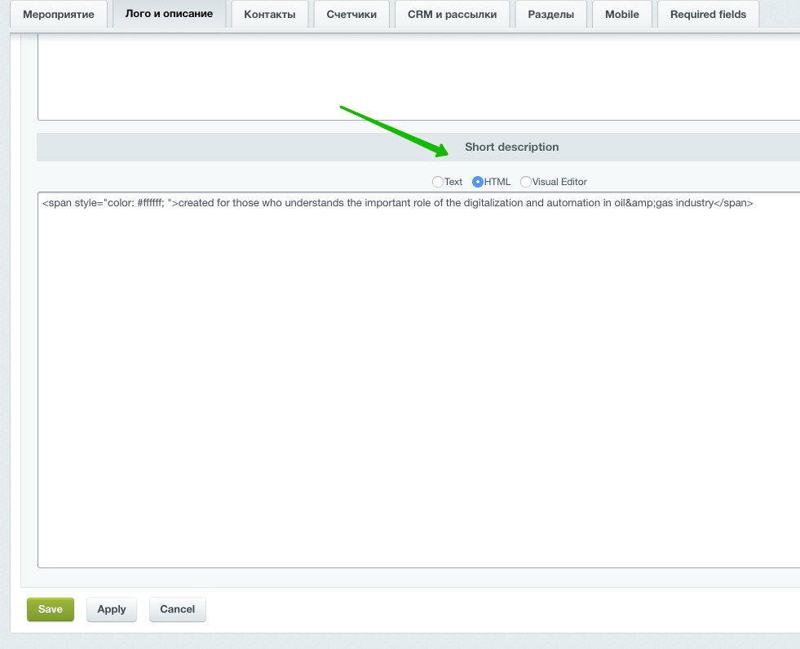Viewport: 800px width, 649px height.
Task: Enable the Visual Editor radio option
Action: (x=526, y=182)
